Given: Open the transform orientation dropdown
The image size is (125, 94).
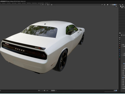Looking at the screenshot, I should click(42, 5).
